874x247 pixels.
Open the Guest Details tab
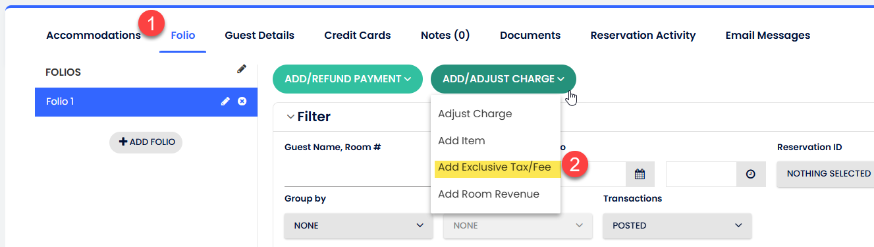259,36
